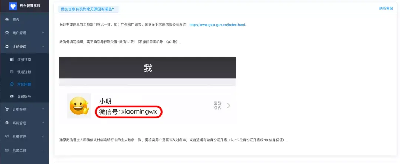Image resolution: width=400 pixels, height=164 pixels.
Task: Click the 系统监控 monitor icon
Action: click(x=7, y=137)
